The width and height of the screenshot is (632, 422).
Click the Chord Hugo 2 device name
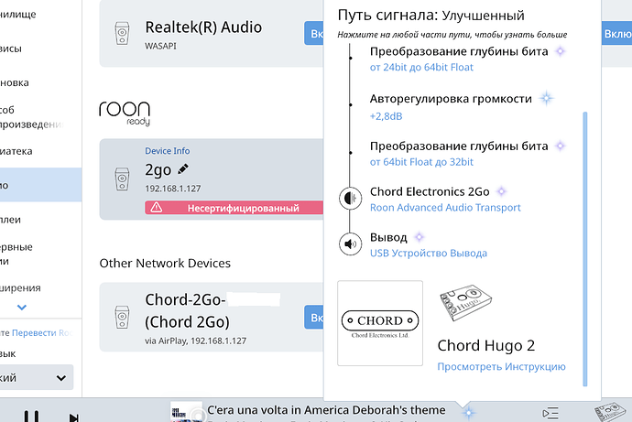coord(486,345)
